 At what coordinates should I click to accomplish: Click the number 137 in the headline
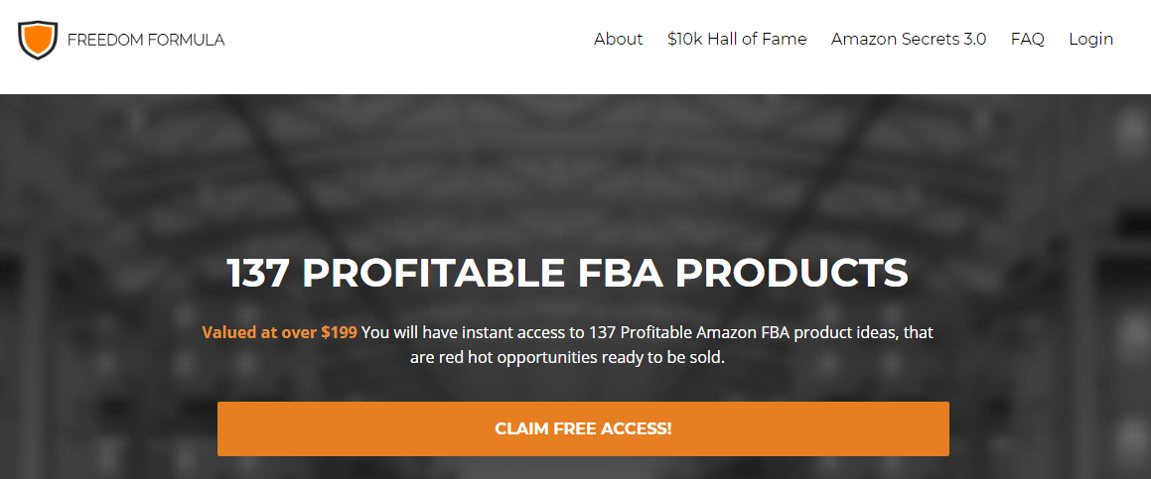258,273
